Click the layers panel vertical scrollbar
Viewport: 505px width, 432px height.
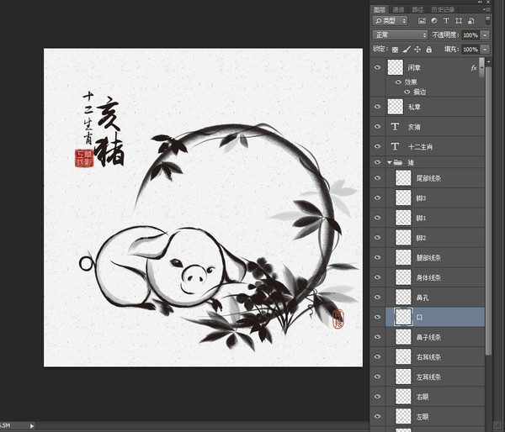[488, 211]
